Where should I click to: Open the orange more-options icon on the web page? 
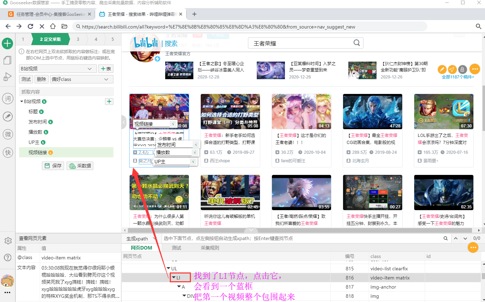[475, 69]
